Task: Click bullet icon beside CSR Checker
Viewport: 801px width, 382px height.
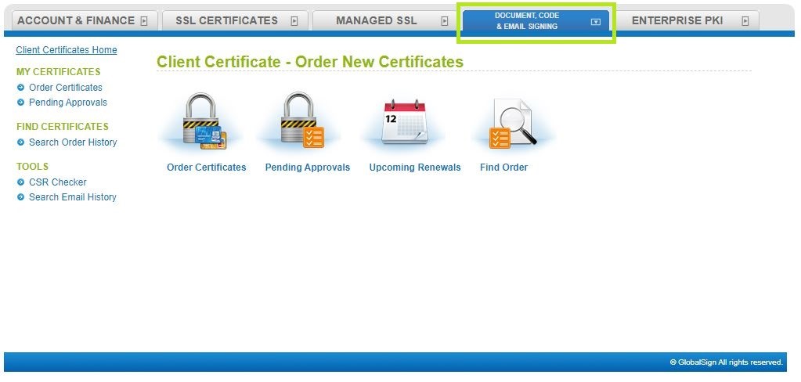Action: click(20, 182)
